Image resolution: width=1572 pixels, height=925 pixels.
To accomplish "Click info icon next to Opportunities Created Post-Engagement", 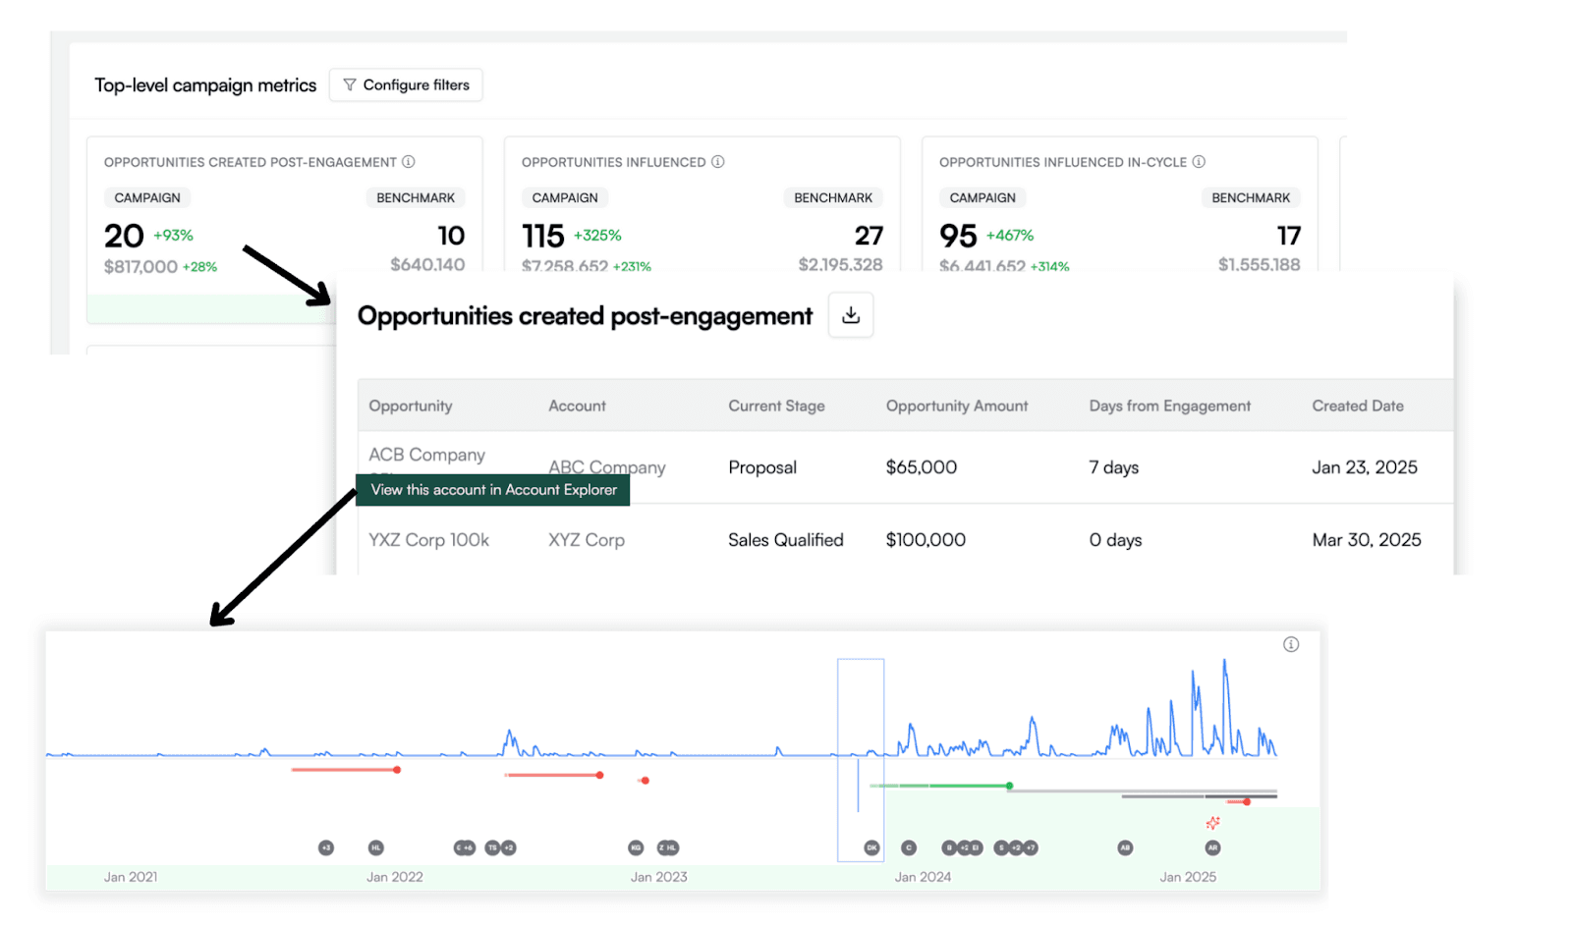I will [x=409, y=162].
